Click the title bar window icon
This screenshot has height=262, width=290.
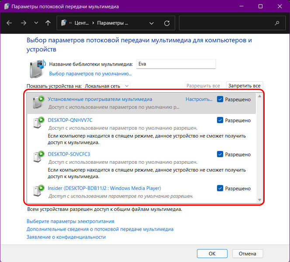[x=7, y=7]
